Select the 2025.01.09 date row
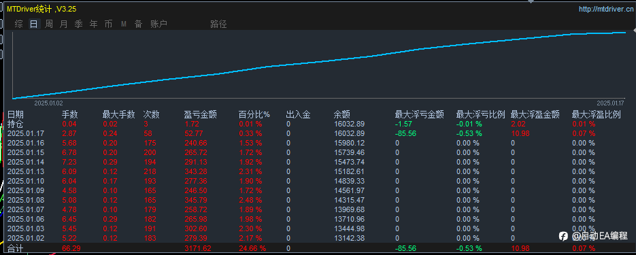 pyautogui.click(x=27, y=190)
